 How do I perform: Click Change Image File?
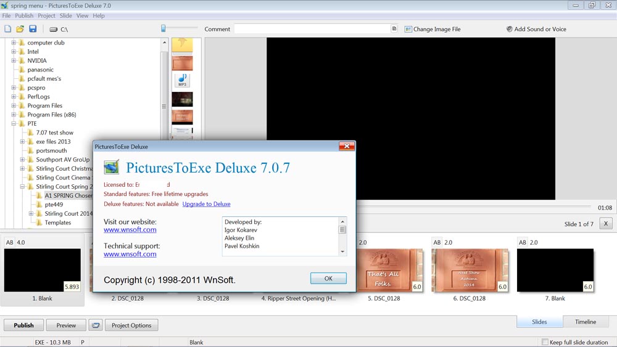433,29
